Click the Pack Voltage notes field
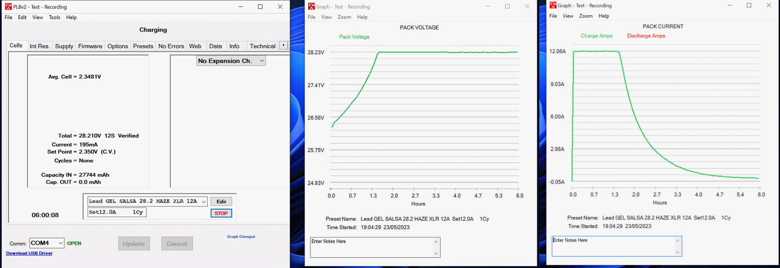 click(x=371, y=247)
